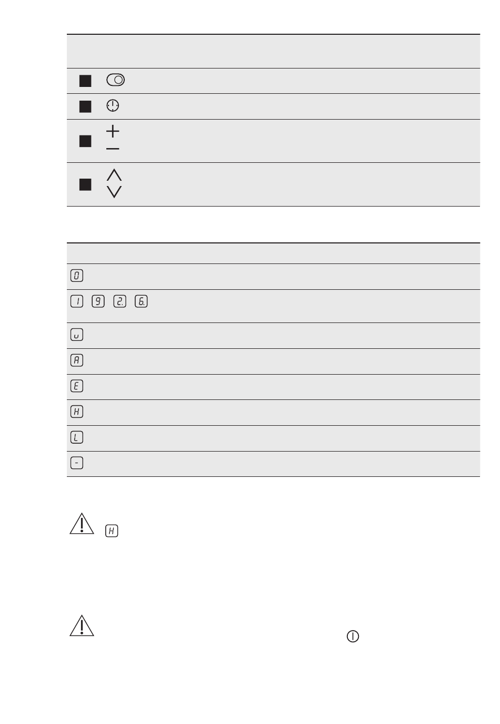Click the lower warning triangle icon

tap(82, 625)
